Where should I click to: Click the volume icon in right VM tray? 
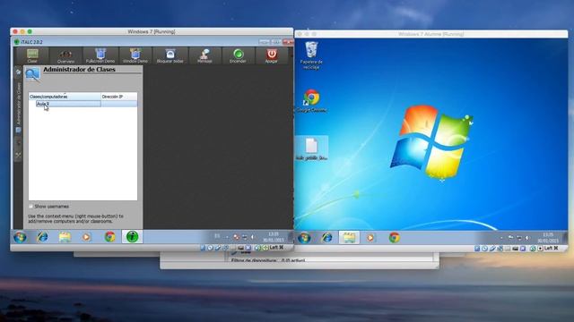pos(527,238)
